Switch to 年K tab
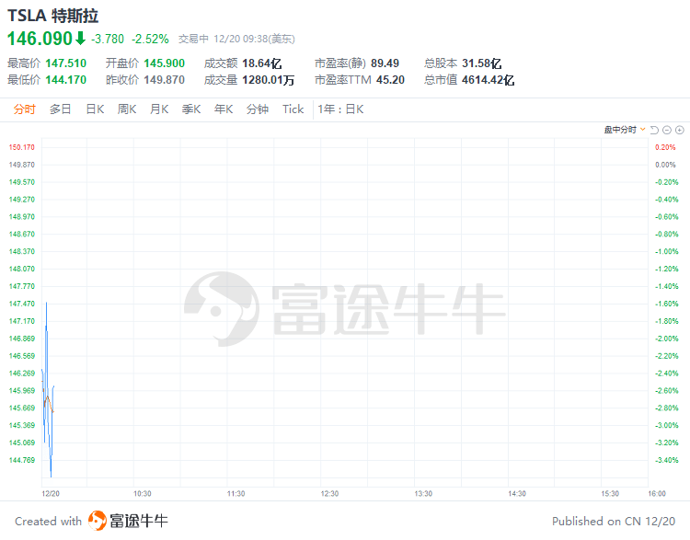This screenshot has height=540, width=690. coord(224,109)
